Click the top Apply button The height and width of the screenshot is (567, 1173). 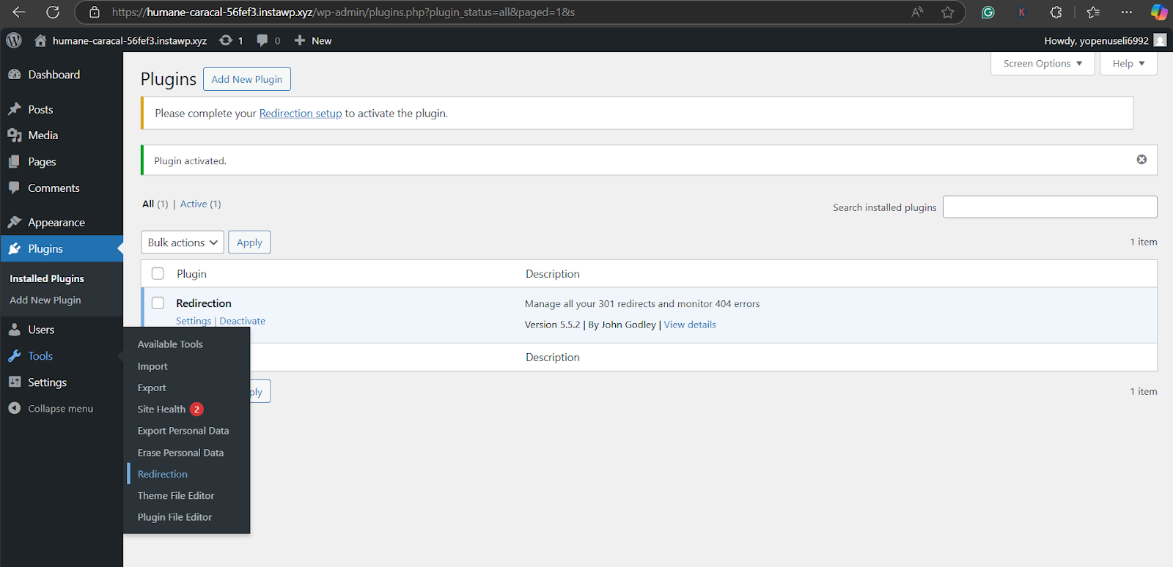pyautogui.click(x=249, y=242)
